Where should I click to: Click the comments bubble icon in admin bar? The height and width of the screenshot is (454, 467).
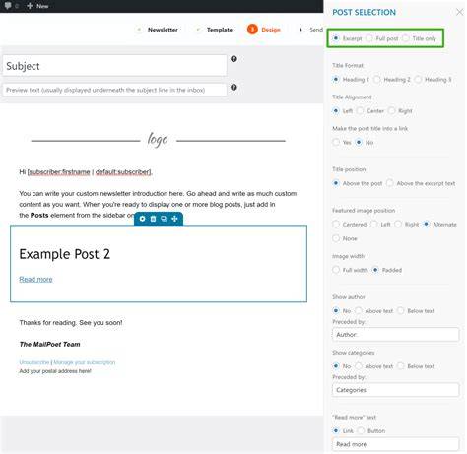point(8,6)
